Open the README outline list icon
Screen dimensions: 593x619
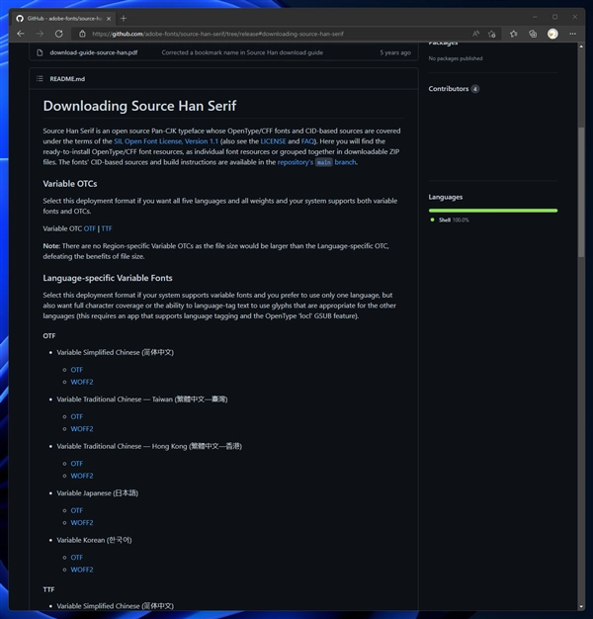(40, 79)
